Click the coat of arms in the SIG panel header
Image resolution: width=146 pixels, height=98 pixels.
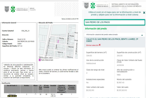[86, 6]
